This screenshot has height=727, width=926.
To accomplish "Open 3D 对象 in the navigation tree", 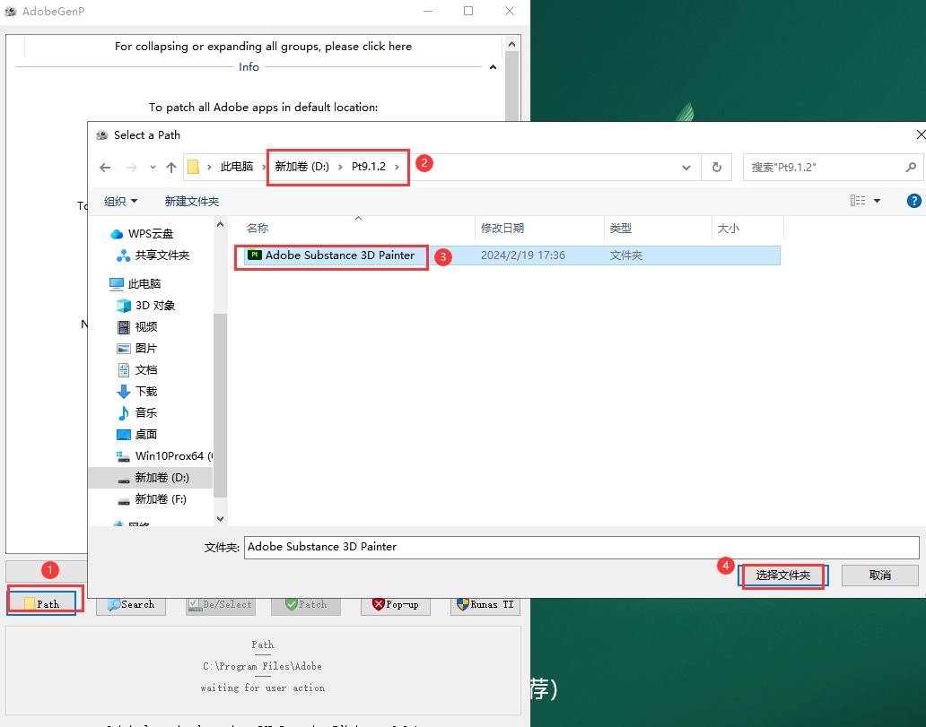I will (x=154, y=306).
